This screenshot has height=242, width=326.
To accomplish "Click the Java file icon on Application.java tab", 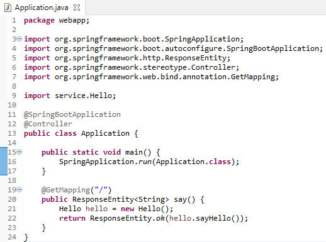I will click(8, 8).
